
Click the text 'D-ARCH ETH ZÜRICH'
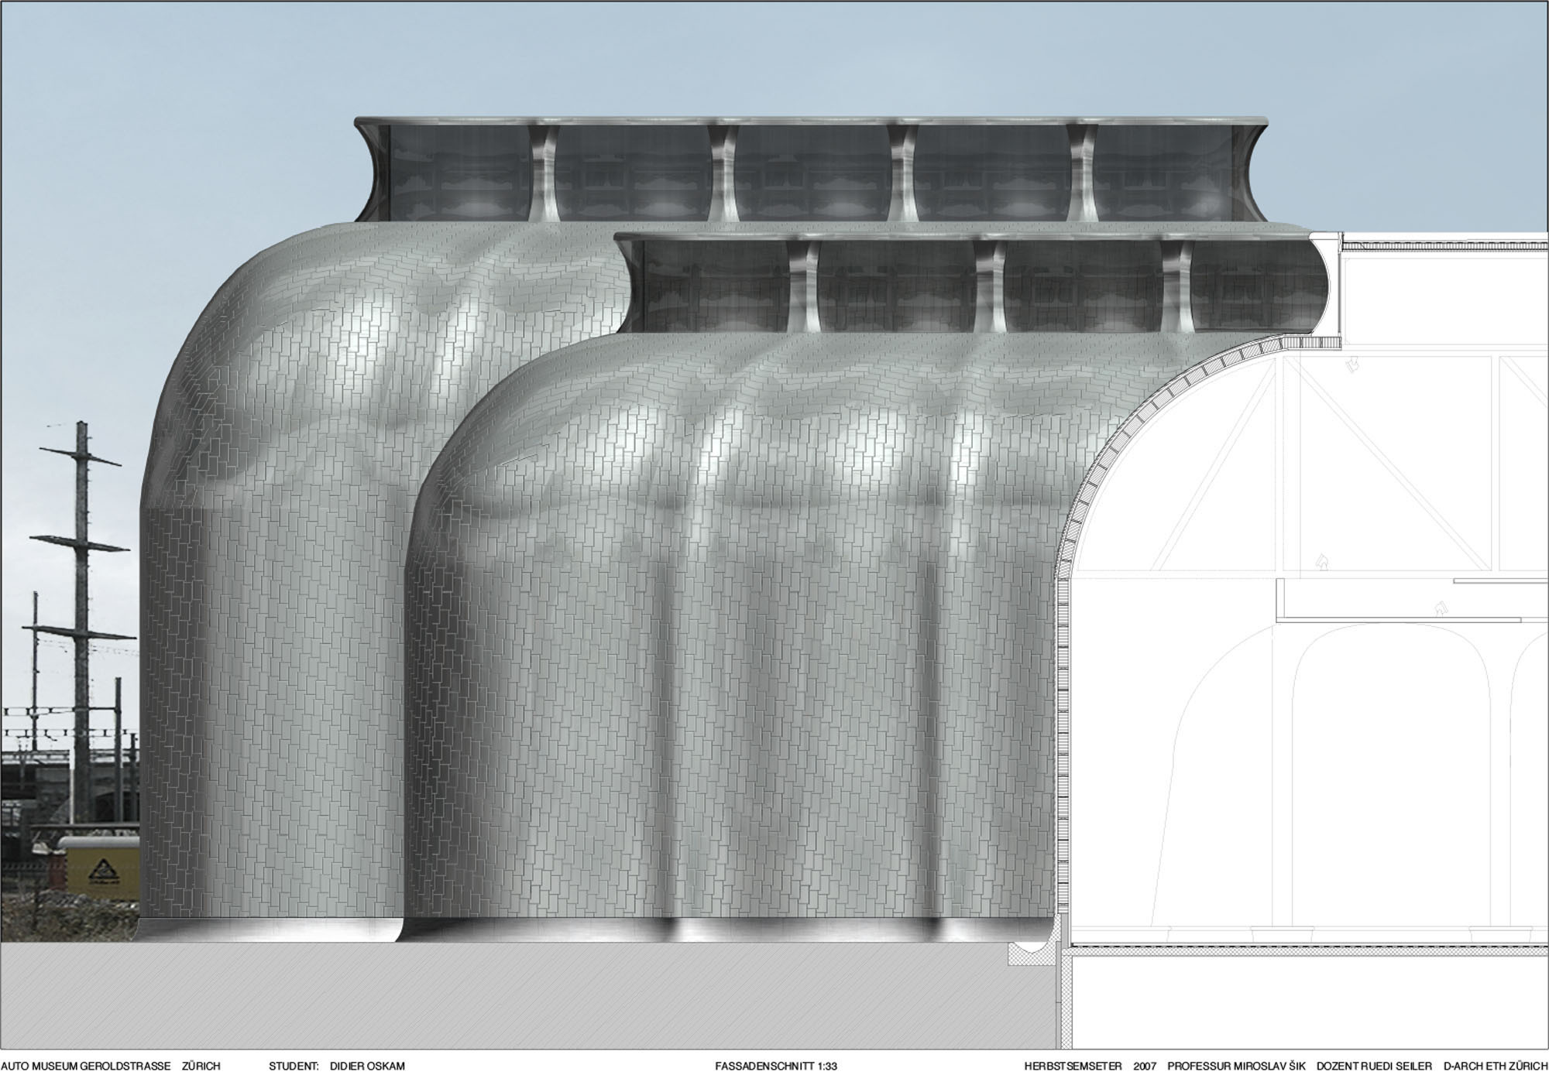[x=1495, y=1066]
